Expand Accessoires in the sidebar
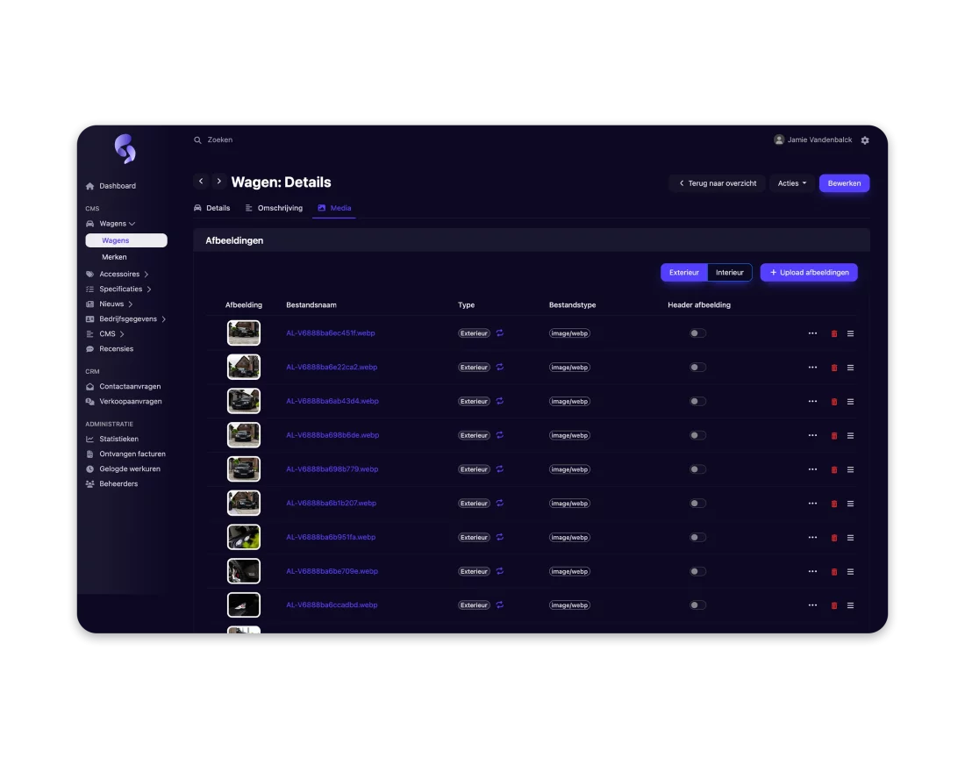Viewport: 965px width, 758px height. pyautogui.click(x=117, y=274)
